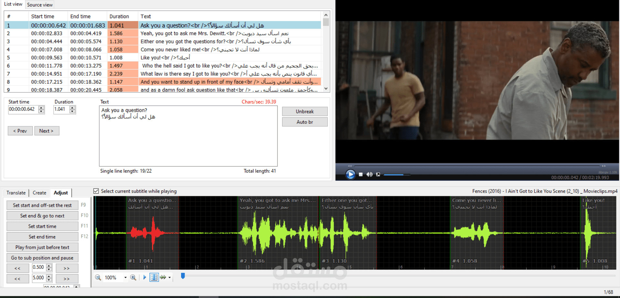Stop video playback in the player

pos(361,175)
